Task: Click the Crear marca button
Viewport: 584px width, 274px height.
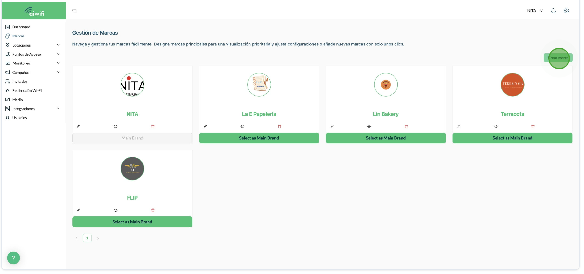Action: point(558,58)
